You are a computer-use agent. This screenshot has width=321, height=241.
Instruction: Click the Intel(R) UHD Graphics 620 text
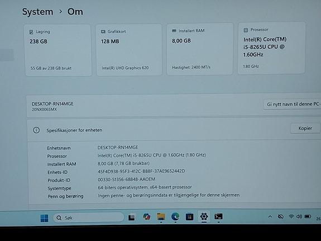pos(125,68)
